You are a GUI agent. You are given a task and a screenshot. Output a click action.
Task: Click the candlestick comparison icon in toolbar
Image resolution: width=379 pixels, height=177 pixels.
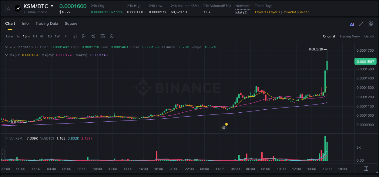tap(93, 36)
